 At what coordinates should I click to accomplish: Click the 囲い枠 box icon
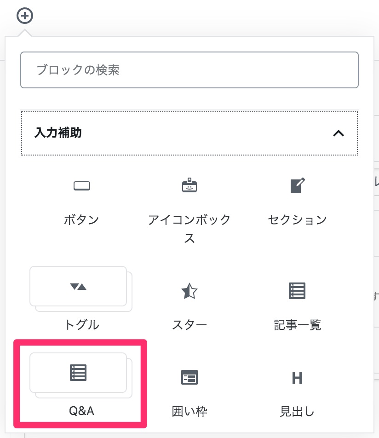tap(189, 377)
